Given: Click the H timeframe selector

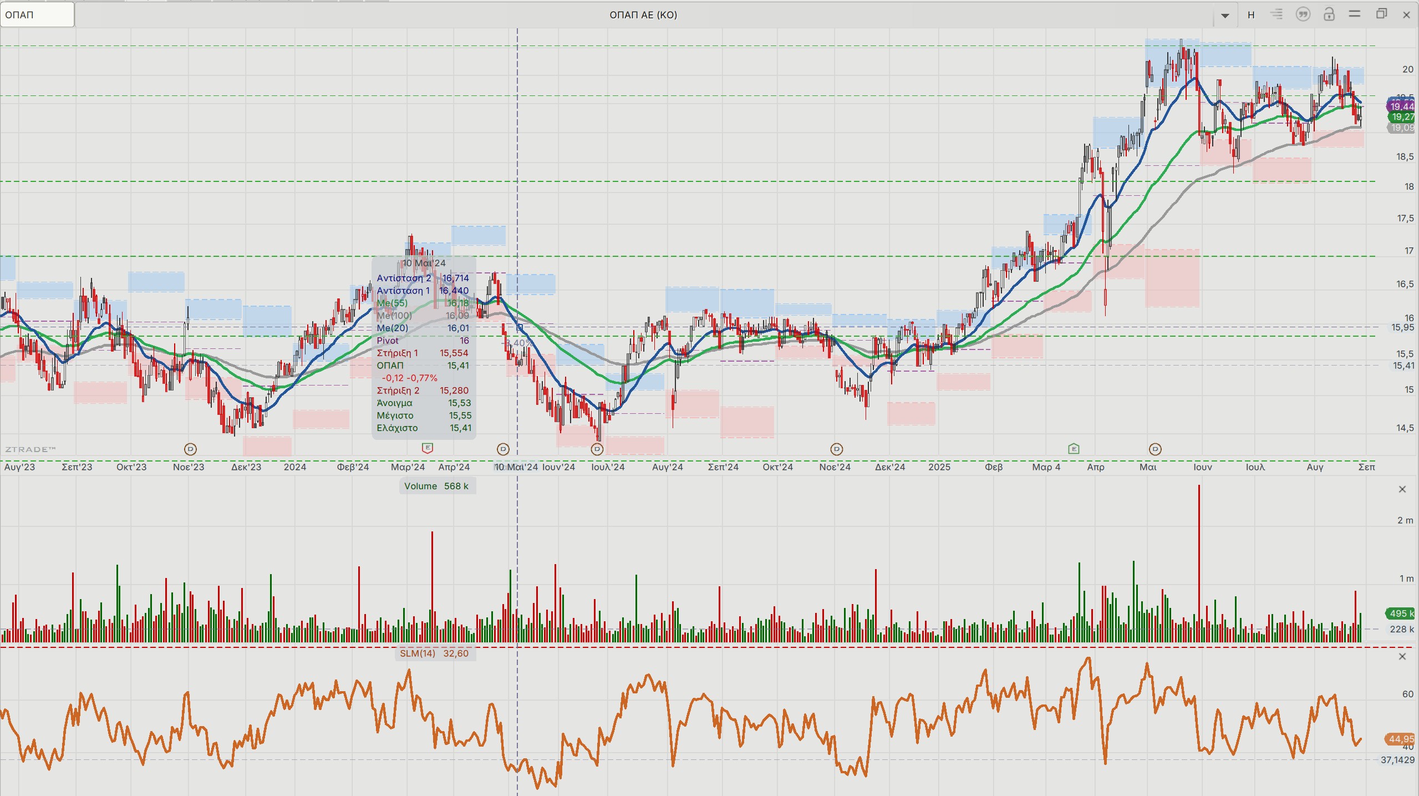Looking at the screenshot, I should click(1251, 15).
